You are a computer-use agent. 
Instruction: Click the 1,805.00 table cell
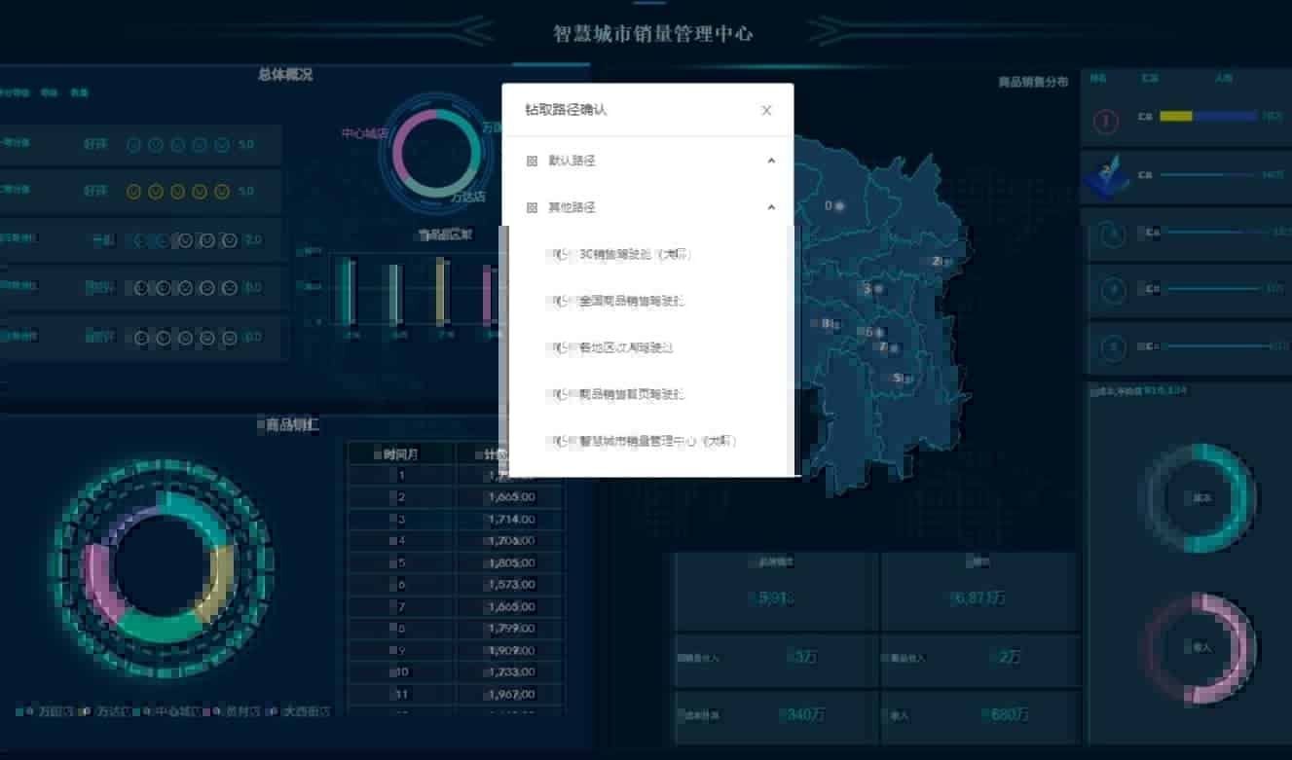point(510,562)
